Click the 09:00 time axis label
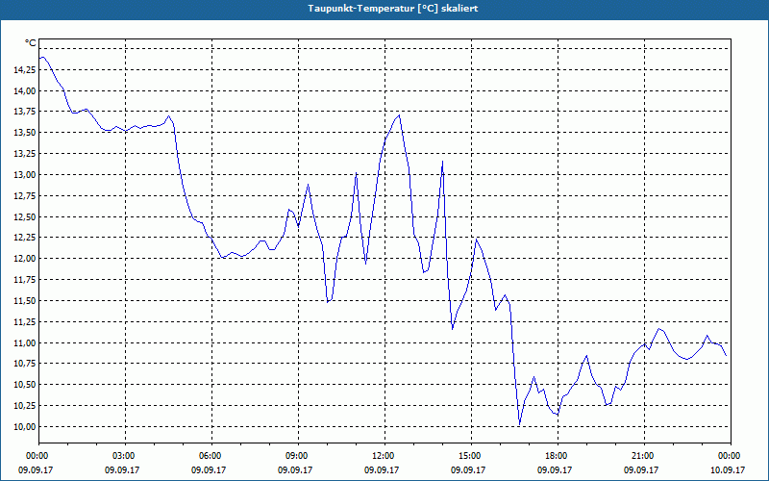Viewport: 769px width, 481px height. coord(298,456)
